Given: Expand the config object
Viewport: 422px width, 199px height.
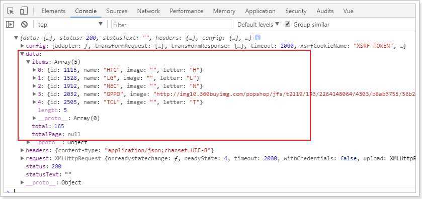Looking at the screenshot, I should pos(22,46).
